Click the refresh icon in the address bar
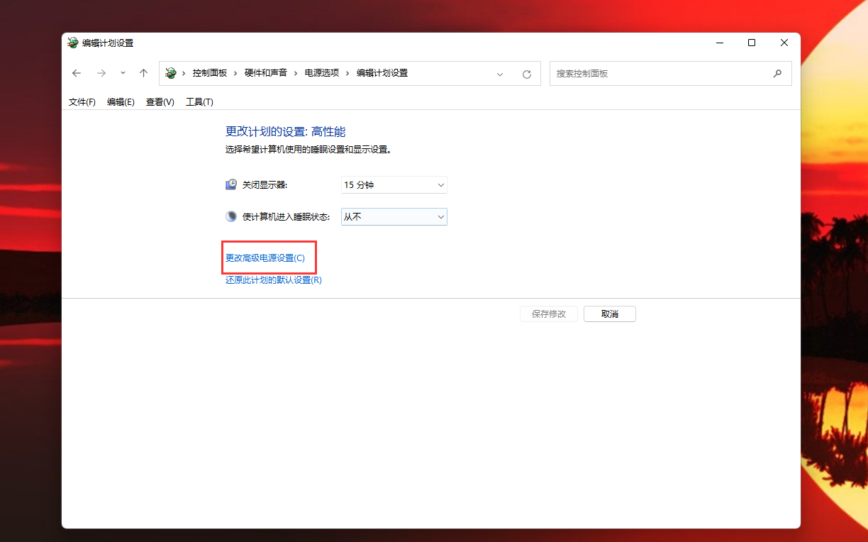Viewport: 868px width, 542px height. pyautogui.click(x=527, y=73)
